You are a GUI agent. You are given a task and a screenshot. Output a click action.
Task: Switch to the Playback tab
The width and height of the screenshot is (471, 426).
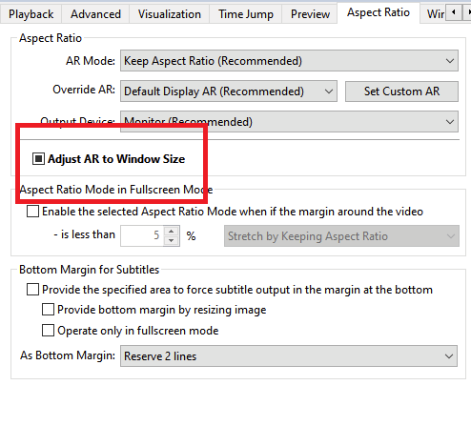pos(31,14)
